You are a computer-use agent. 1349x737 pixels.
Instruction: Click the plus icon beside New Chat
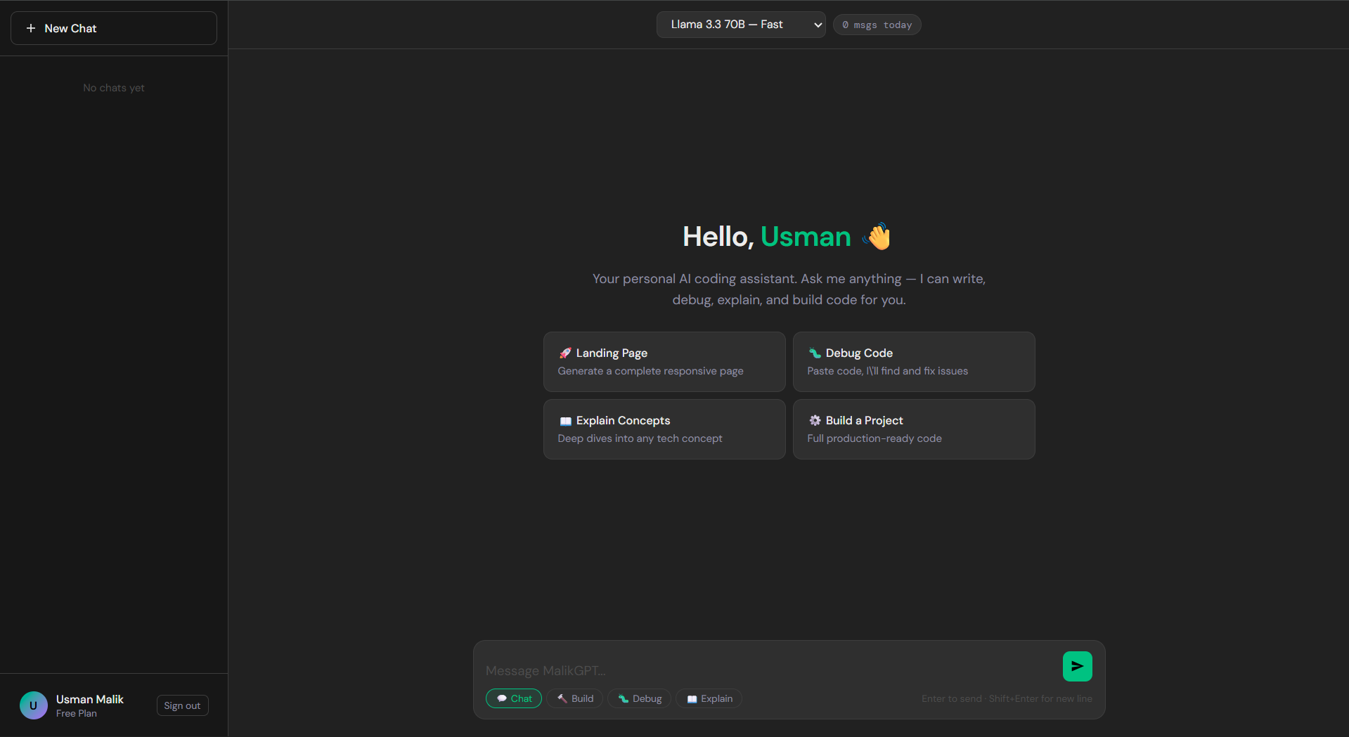pos(31,28)
